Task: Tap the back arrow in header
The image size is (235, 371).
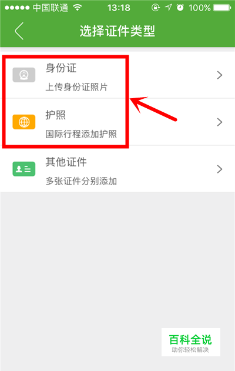Action: [19, 31]
